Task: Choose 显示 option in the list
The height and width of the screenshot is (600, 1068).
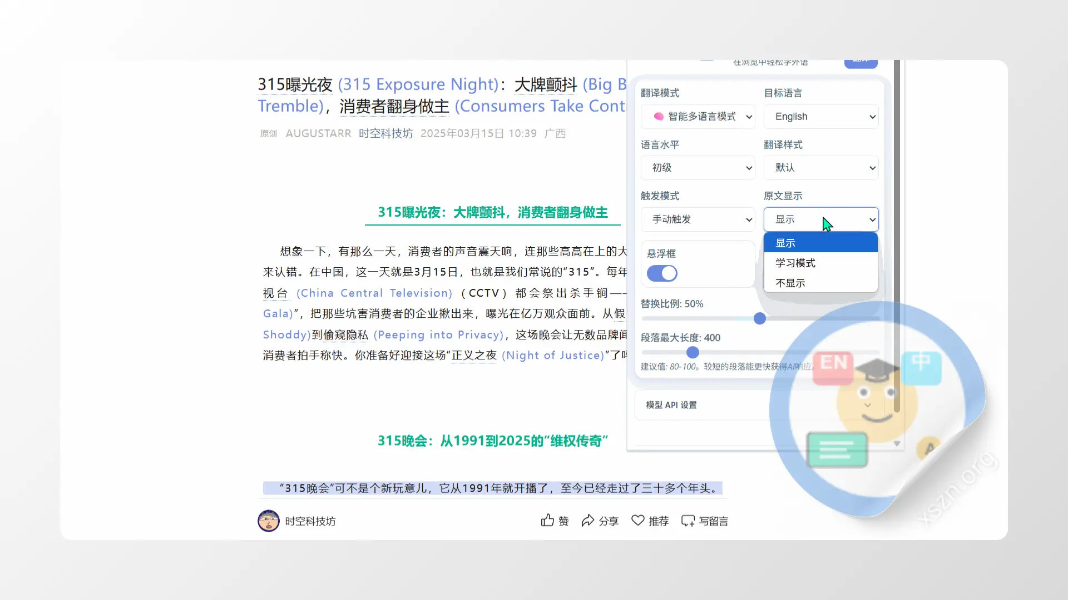Action: (821, 243)
